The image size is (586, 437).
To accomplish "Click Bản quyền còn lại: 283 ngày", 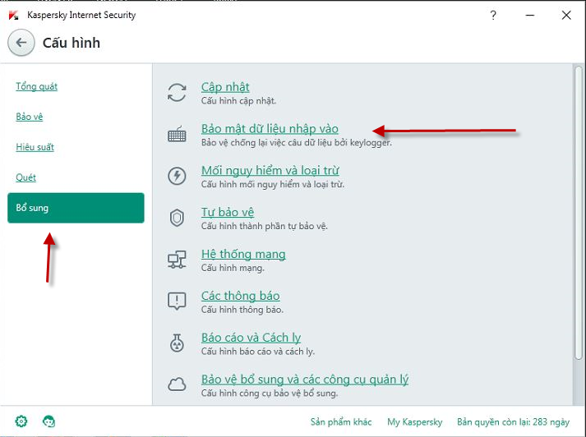I will click(513, 422).
